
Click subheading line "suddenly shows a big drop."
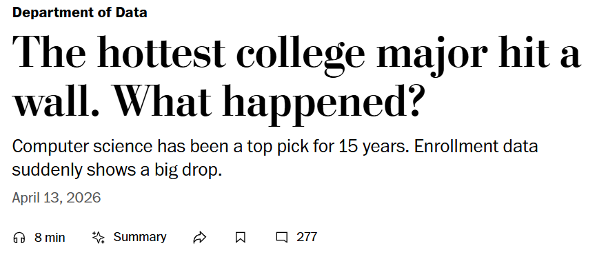click(117, 170)
